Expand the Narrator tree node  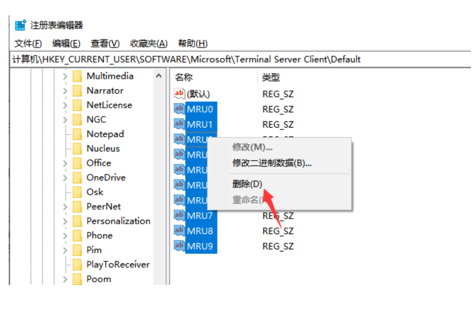pyautogui.click(x=65, y=91)
